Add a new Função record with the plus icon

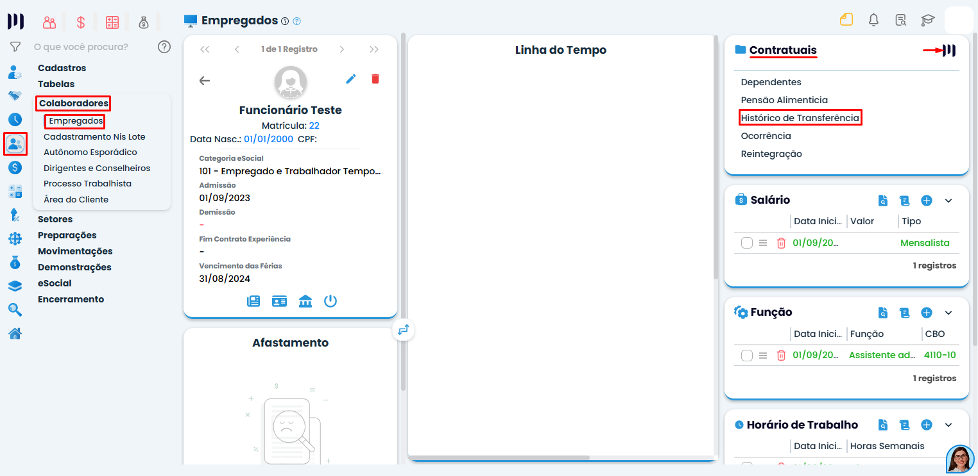click(x=927, y=313)
